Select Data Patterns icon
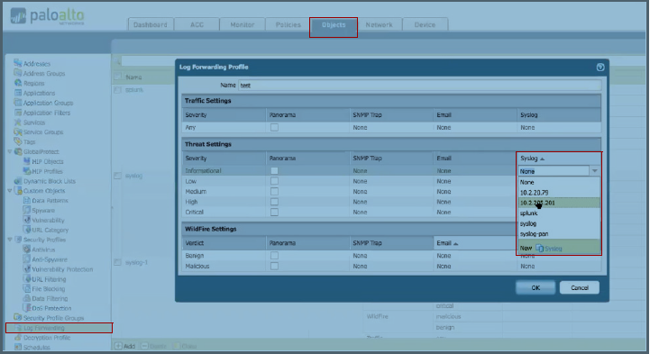Image resolution: width=650 pixels, height=354 pixels. click(27, 200)
